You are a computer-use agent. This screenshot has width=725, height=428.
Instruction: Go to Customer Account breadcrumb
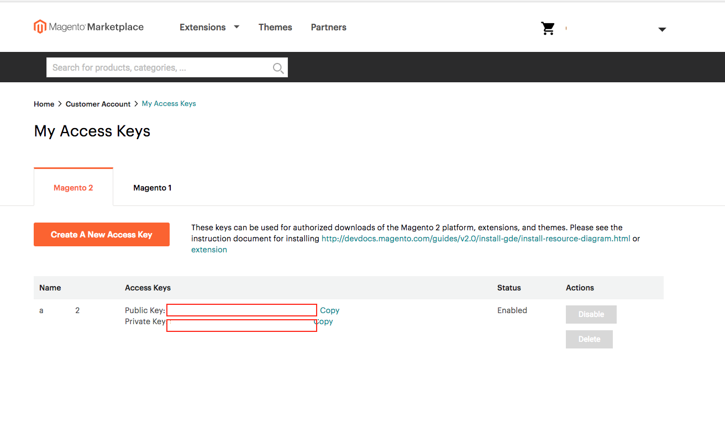[98, 104]
